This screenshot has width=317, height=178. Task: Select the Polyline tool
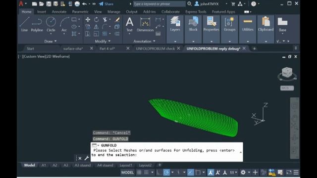click(x=37, y=24)
